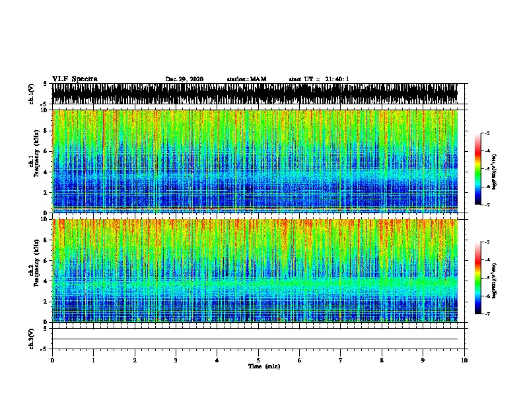The height and width of the screenshot is (404, 523).
Task: Click the time axis tick label "9"
Action: point(423,360)
